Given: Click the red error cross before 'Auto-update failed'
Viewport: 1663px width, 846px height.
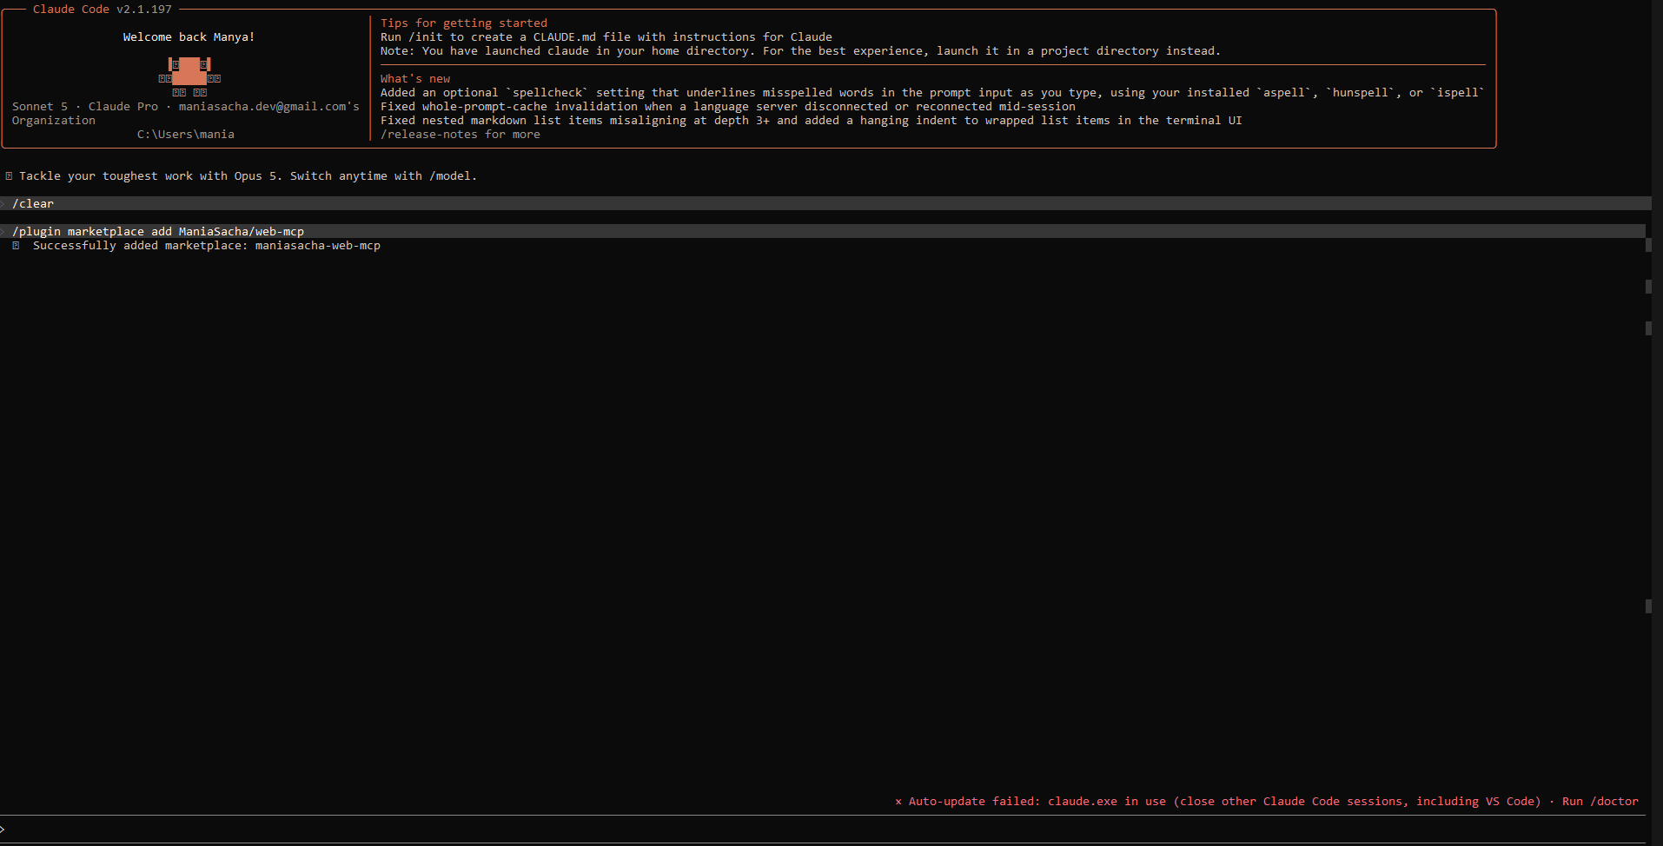Looking at the screenshot, I should (x=898, y=802).
